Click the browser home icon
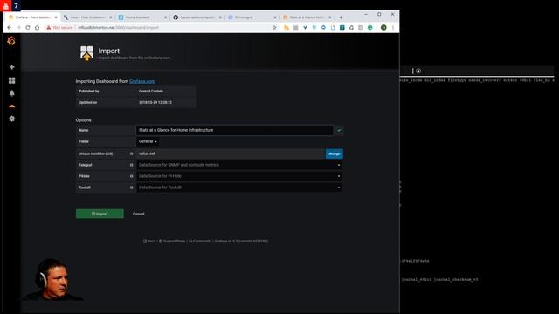Screen dimensions: 559x314 tap(37, 27)
